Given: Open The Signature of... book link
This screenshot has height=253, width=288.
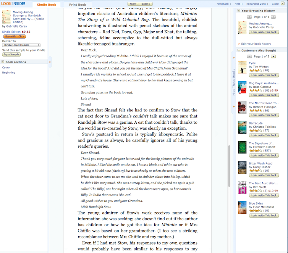Looking at the screenshot, I should point(261,143).
